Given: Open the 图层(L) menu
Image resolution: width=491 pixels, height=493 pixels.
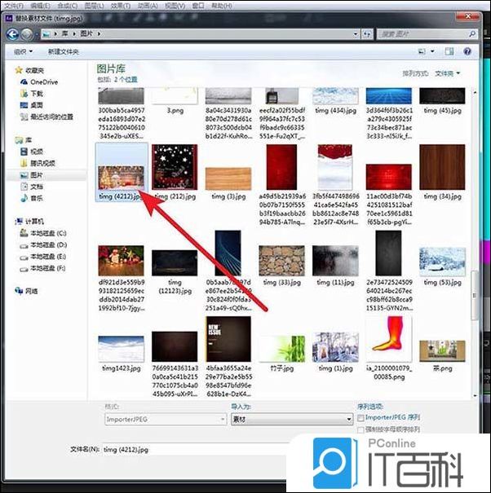Looking at the screenshot, I should click(x=95, y=6).
